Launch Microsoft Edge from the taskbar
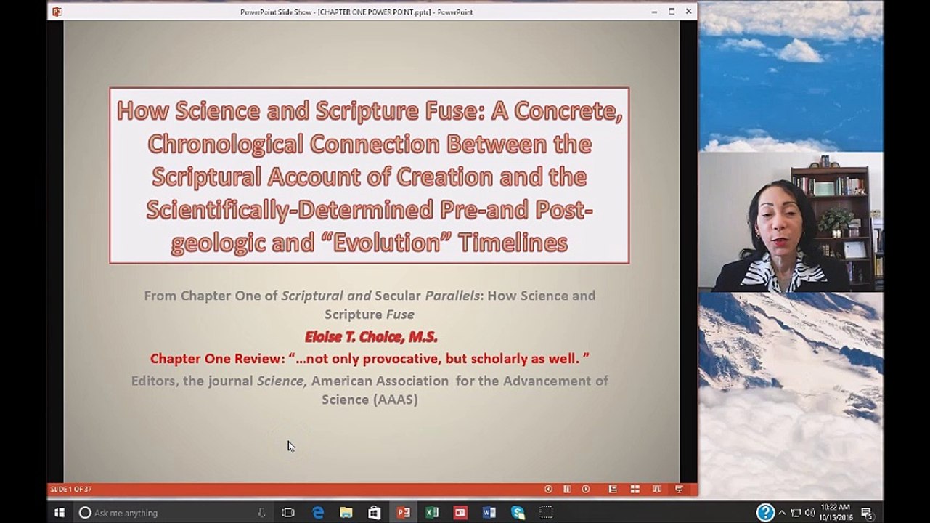The width and height of the screenshot is (930, 523). (318, 512)
